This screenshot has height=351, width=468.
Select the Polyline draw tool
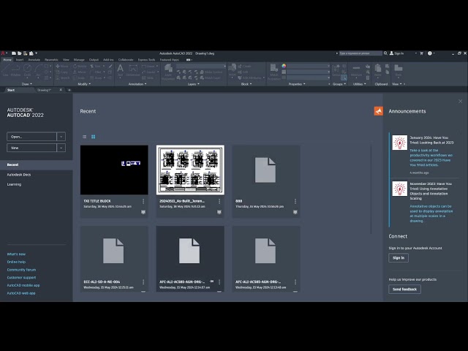click(15, 70)
